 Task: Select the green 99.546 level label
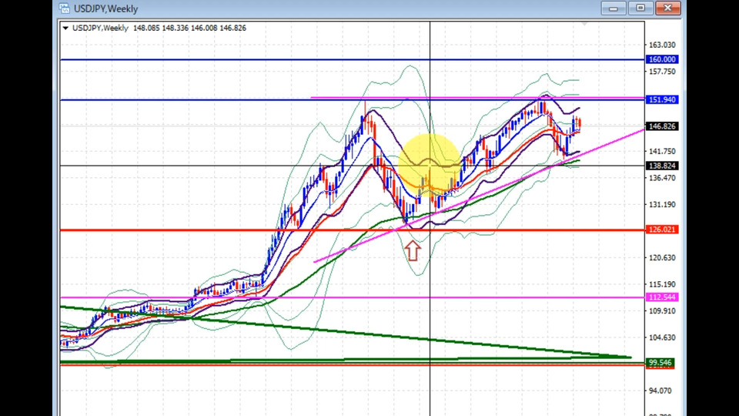point(660,363)
